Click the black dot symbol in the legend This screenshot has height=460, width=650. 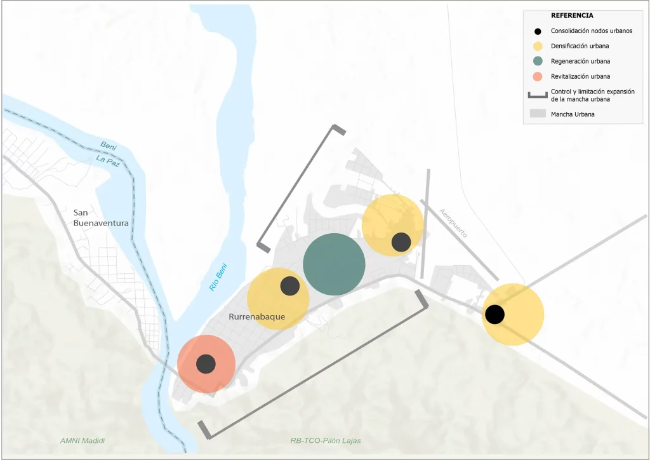click(x=538, y=31)
